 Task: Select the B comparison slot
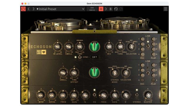[x=110, y=9]
